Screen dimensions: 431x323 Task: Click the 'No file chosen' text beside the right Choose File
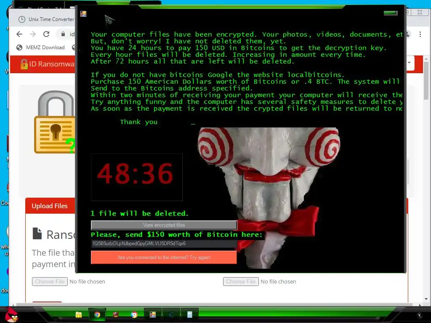[x=278, y=281]
